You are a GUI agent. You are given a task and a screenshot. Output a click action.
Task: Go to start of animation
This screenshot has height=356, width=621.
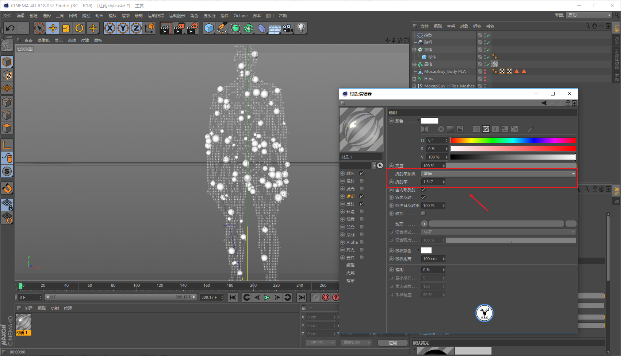point(233,297)
